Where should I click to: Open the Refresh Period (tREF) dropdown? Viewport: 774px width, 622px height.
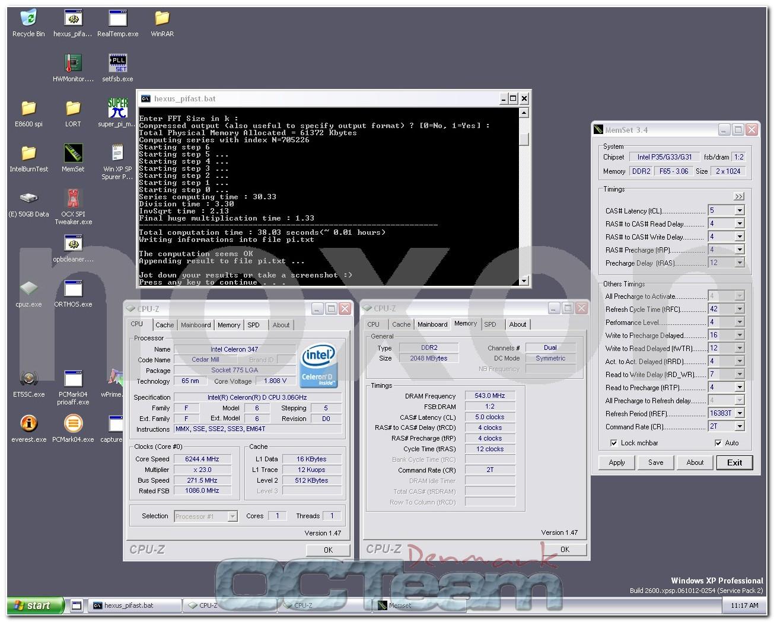(740, 413)
